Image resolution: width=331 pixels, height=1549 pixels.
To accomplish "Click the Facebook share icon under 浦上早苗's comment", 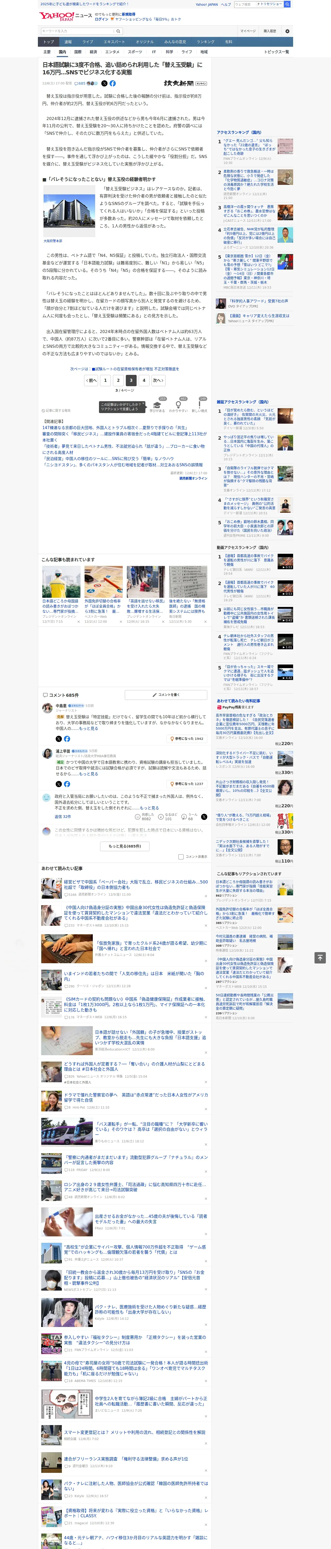I will 67,784.
